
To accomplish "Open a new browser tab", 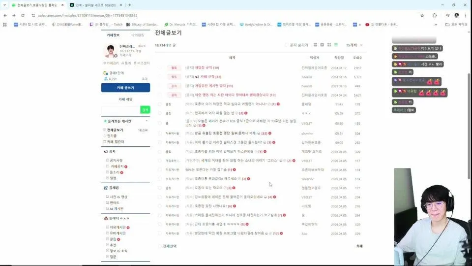I will point(130,5).
